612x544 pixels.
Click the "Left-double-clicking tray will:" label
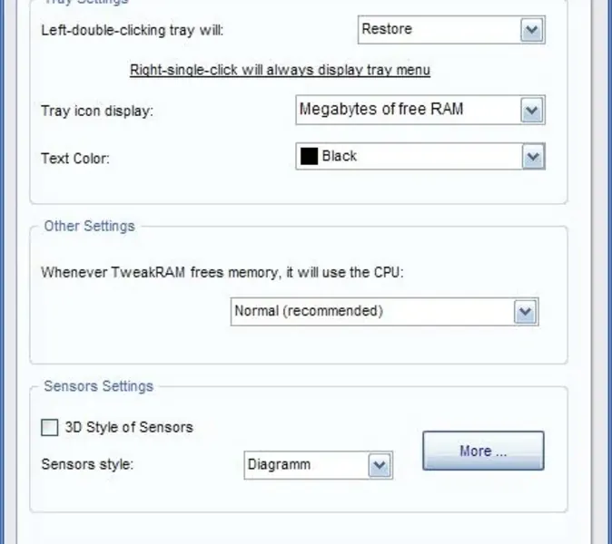point(132,30)
